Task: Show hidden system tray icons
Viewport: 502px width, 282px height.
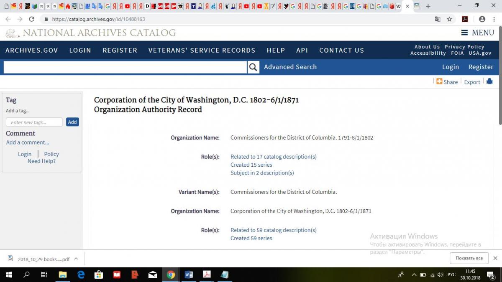Action: (414, 274)
